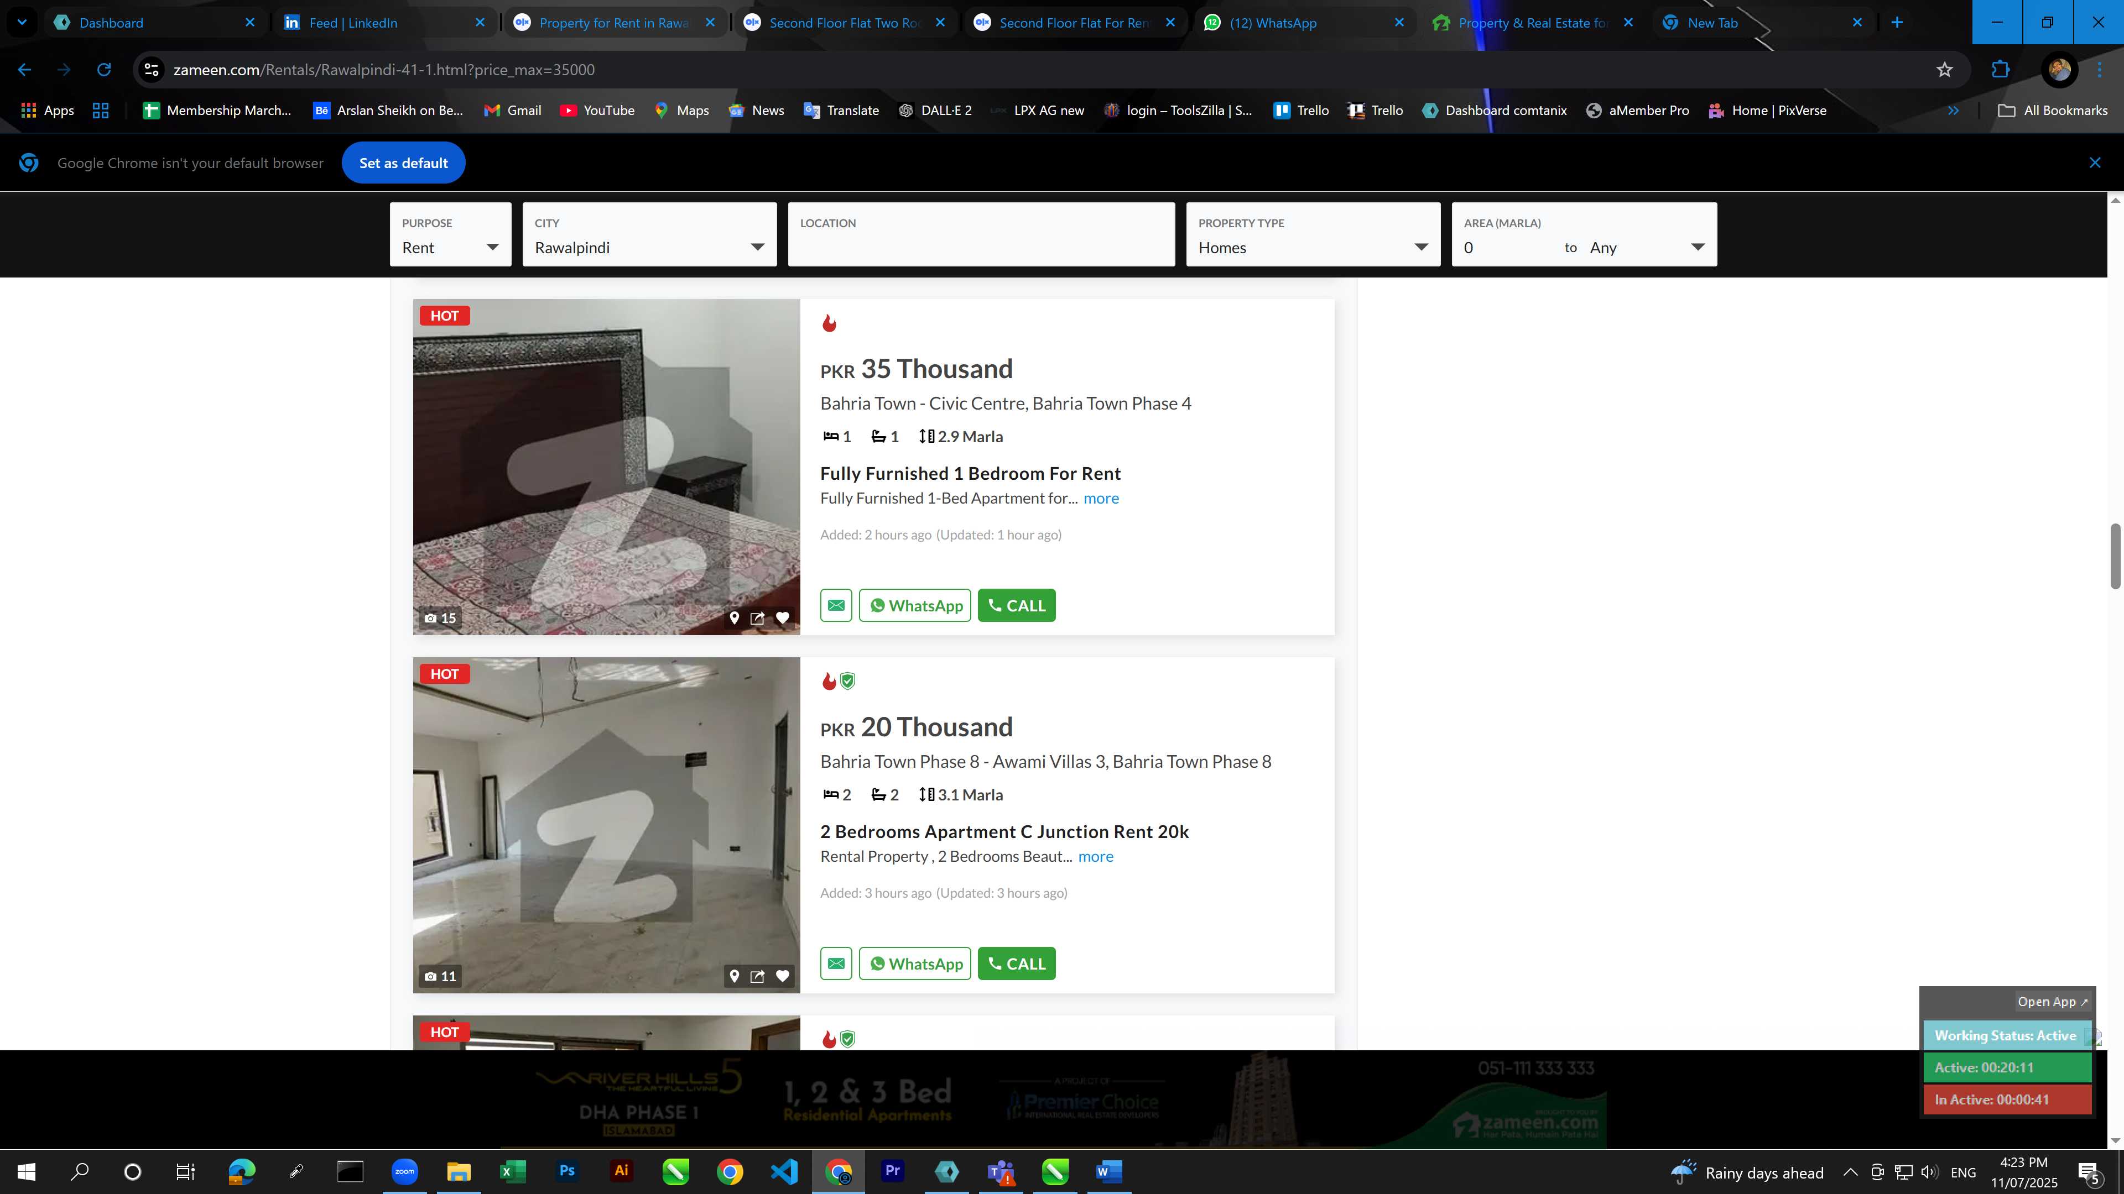Open Purpose dropdown set to Rent
The height and width of the screenshot is (1194, 2124).
[x=450, y=235]
